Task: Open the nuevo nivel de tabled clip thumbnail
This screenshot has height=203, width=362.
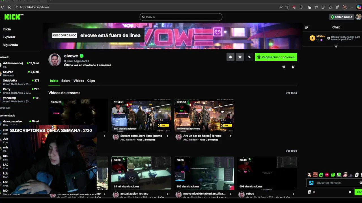Action: pos(204,173)
